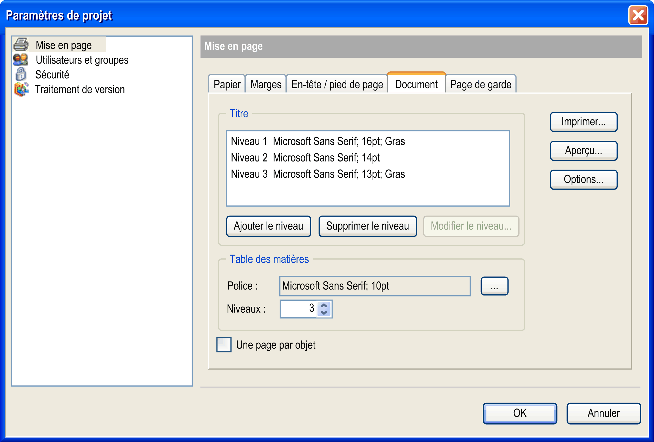Viewport: 654px width, 442px height.
Task: Click Ajouter le niveau button
Action: pyautogui.click(x=268, y=226)
